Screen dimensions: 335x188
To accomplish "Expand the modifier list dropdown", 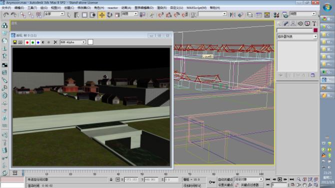I will point(297,36).
